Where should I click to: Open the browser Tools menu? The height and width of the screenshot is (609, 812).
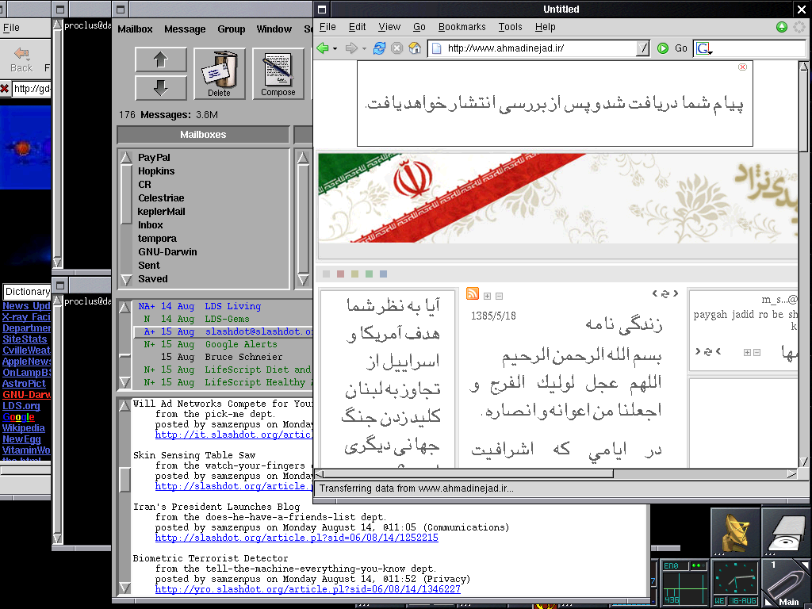pyautogui.click(x=510, y=27)
